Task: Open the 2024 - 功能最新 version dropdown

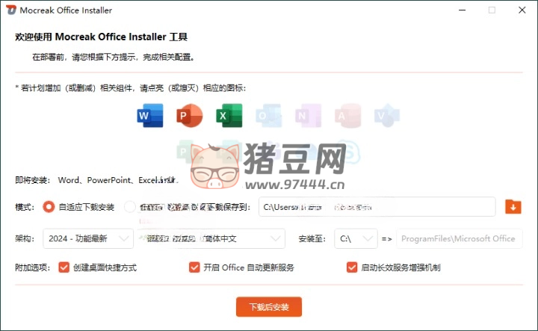Action: 88,238
